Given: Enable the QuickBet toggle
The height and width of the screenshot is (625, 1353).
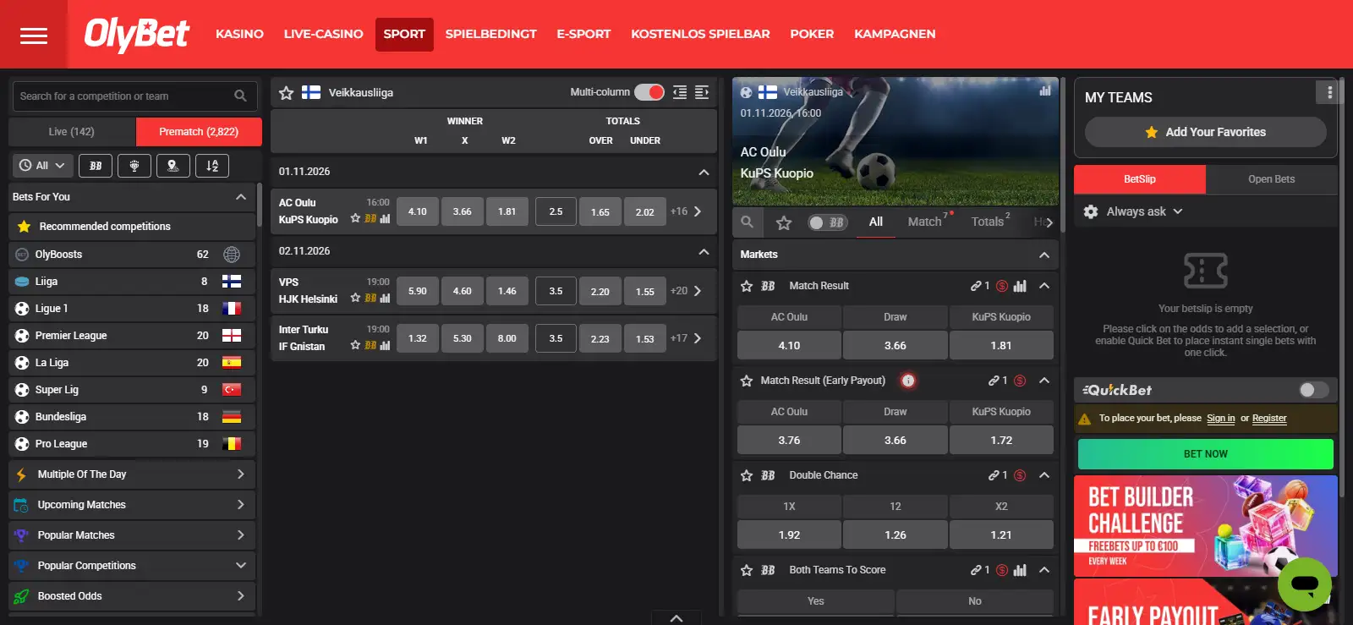Looking at the screenshot, I should (1314, 390).
